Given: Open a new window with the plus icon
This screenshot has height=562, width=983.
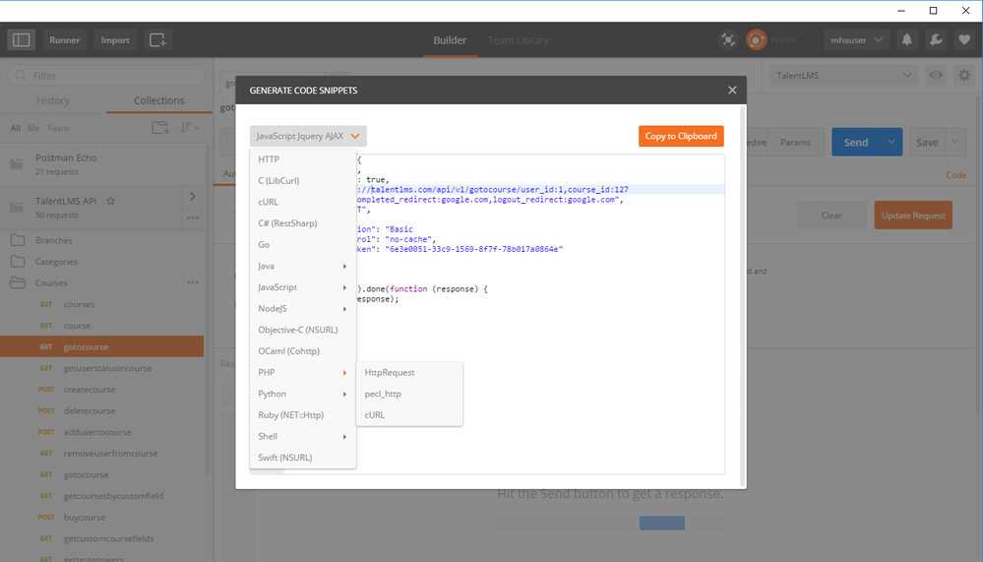Looking at the screenshot, I should (x=157, y=40).
